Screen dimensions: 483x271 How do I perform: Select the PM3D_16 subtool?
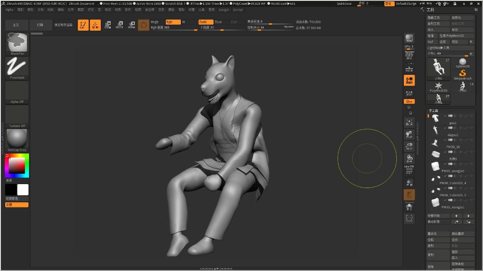[451, 143]
